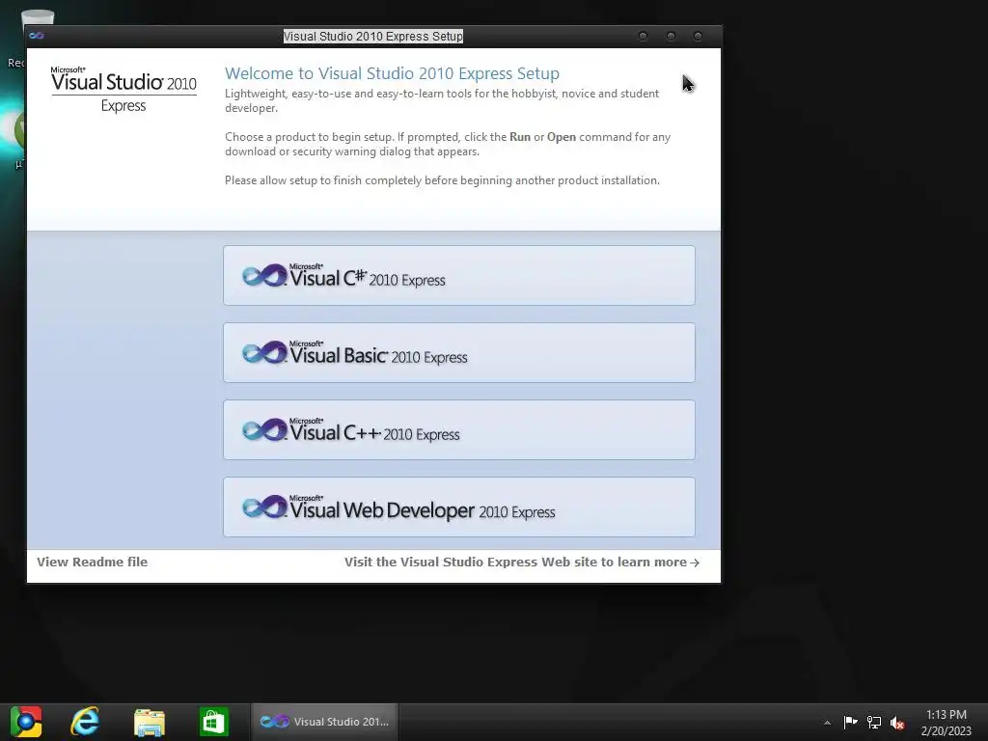Open File Explorer from the taskbar
The height and width of the screenshot is (741, 988).
tap(150, 722)
